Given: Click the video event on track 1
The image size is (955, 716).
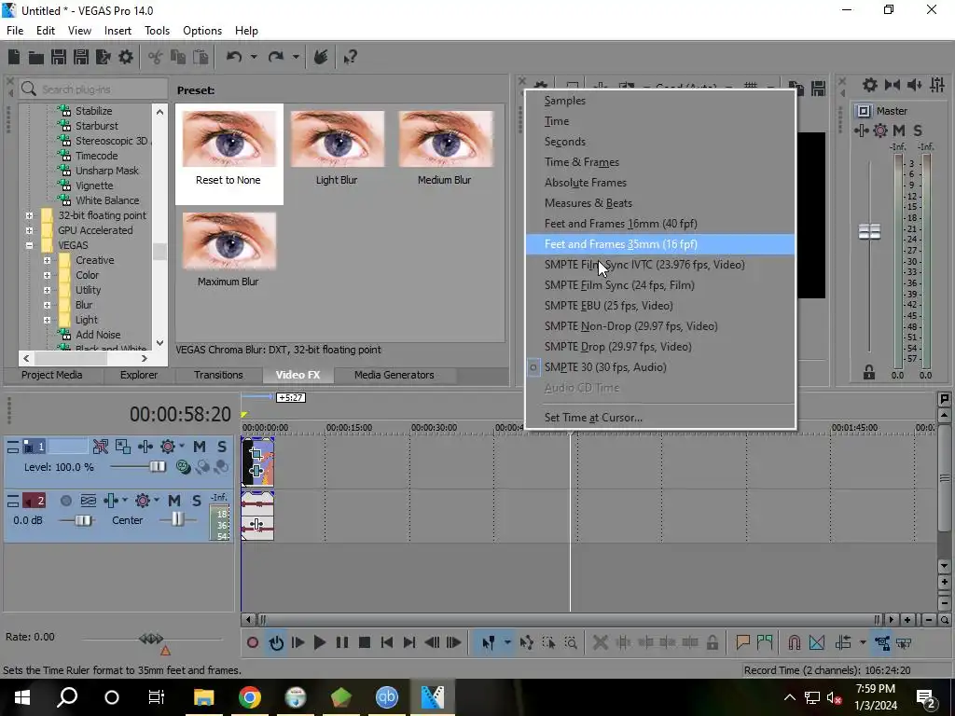Looking at the screenshot, I should (257, 462).
